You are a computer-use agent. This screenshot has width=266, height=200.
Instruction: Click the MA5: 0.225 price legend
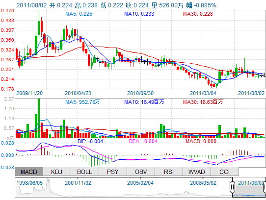pyautogui.click(x=79, y=14)
